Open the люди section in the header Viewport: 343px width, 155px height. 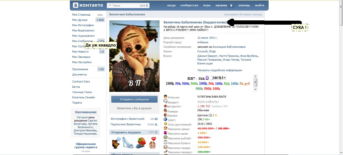coord(171,5)
